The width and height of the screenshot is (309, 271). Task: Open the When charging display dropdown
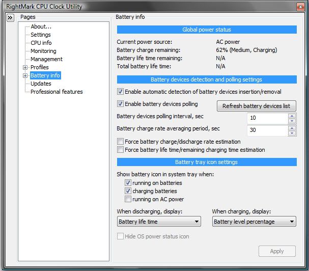click(x=254, y=222)
